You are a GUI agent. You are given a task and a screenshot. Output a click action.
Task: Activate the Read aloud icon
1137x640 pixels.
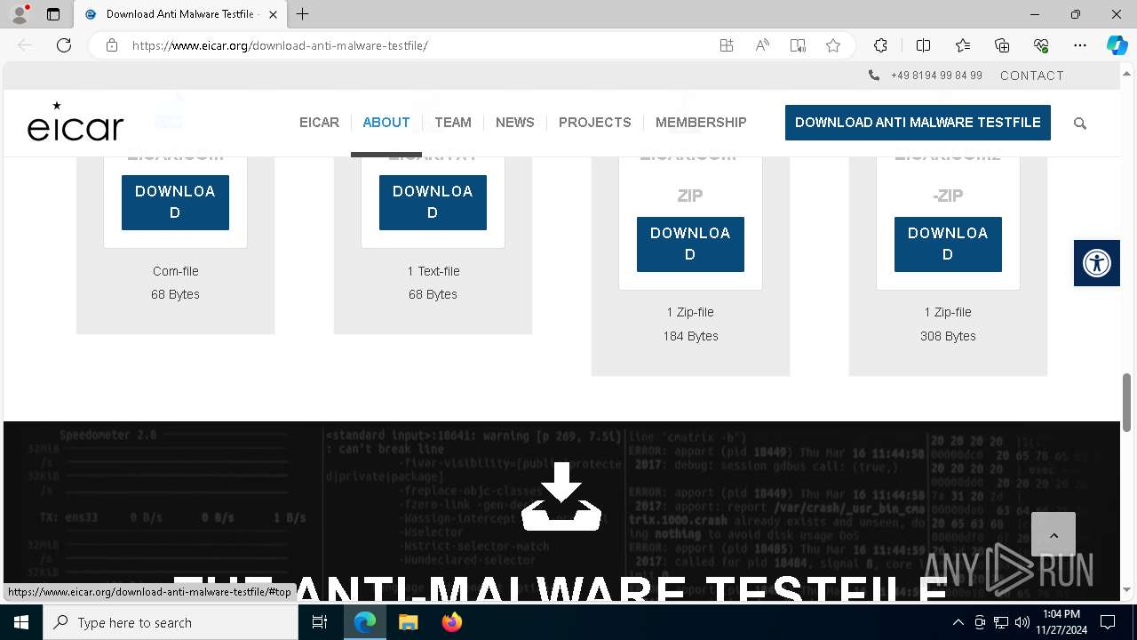tap(762, 45)
